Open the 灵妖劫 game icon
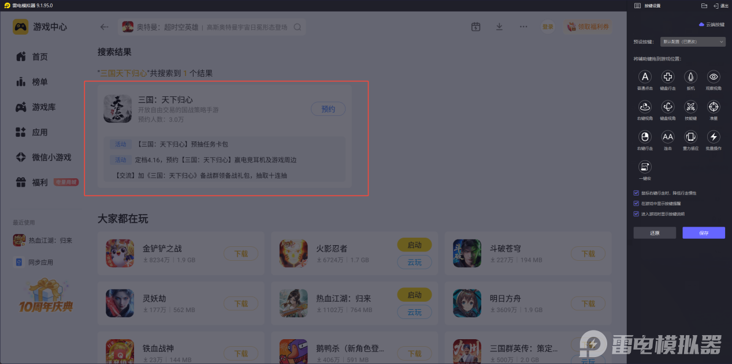 point(120,303)
